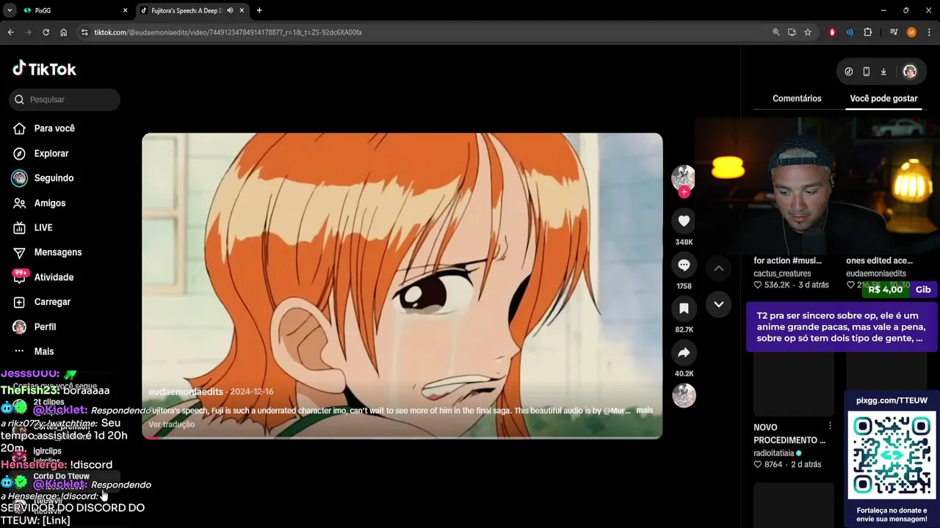Image resolution: width=940 pixels, height=528 pixels.
Task: Open Chrome profile M avatar
Action: coord(911,32)
